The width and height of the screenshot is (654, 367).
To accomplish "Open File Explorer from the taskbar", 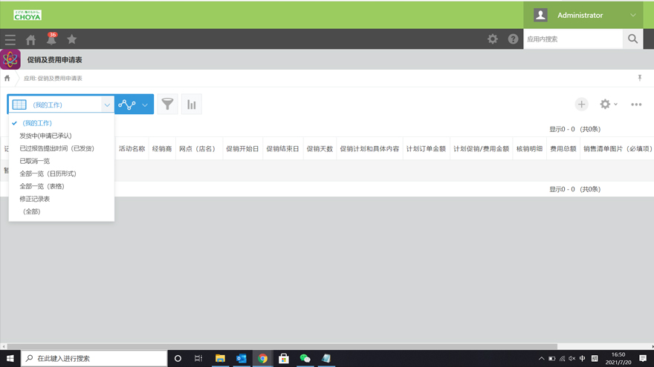I will click(x=220, y=358).
